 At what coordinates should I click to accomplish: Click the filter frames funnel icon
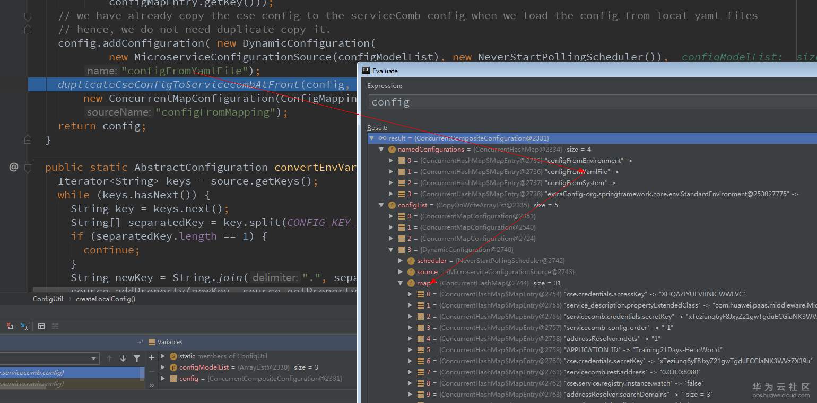tap(137, 358)
